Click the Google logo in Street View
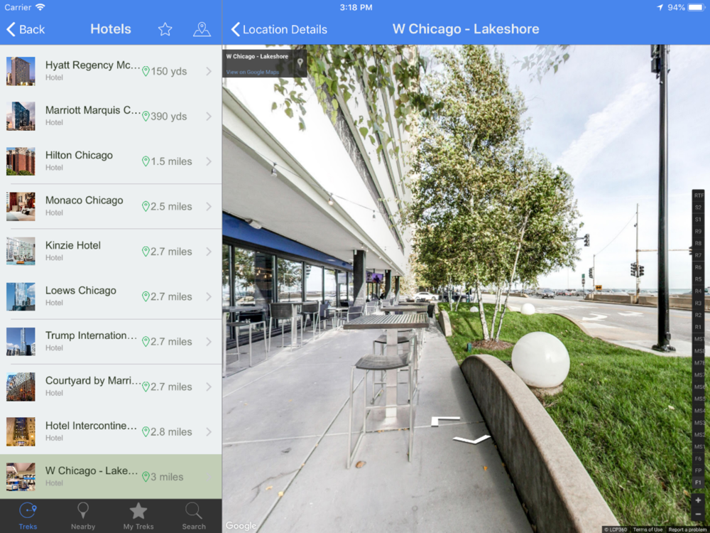This screenshot has height=533, width=710. (x=241, y=526)
